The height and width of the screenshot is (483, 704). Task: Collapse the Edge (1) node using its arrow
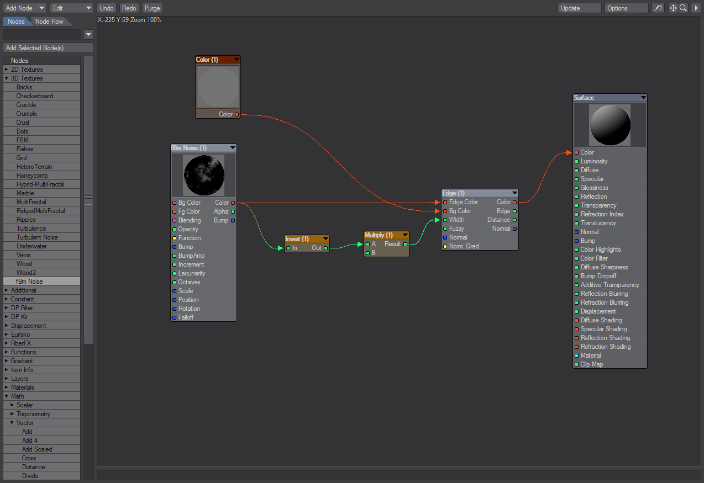click(x=514, y=193)
